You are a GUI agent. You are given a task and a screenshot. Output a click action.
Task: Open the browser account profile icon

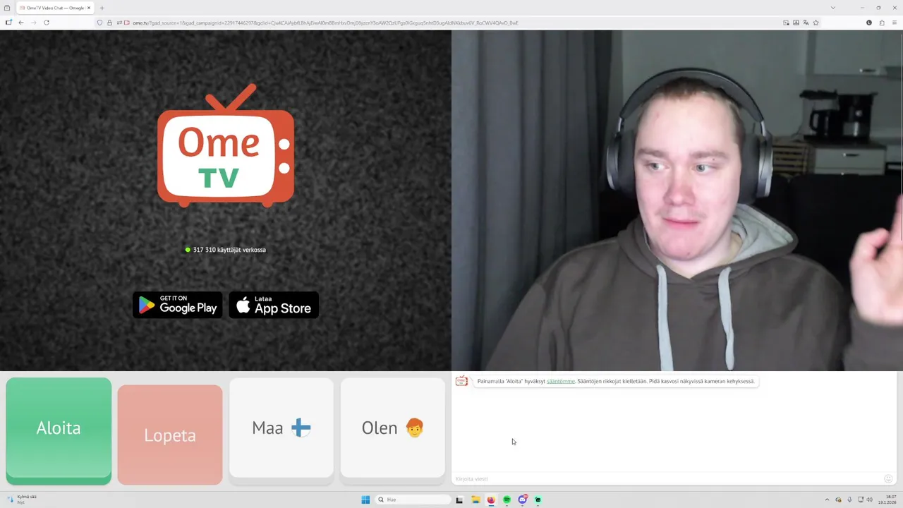coord(869,23)
